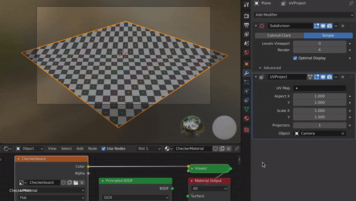Open the Object shader type dropdown
356x201 pixels.
[29, 149]
